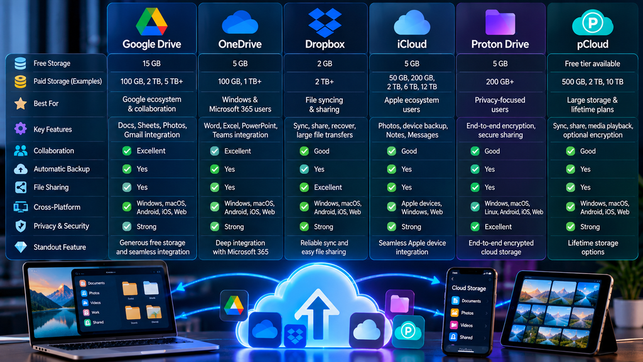Click Google Drive's Collaboration Excellent checkmark

click(x=127, y=151)
